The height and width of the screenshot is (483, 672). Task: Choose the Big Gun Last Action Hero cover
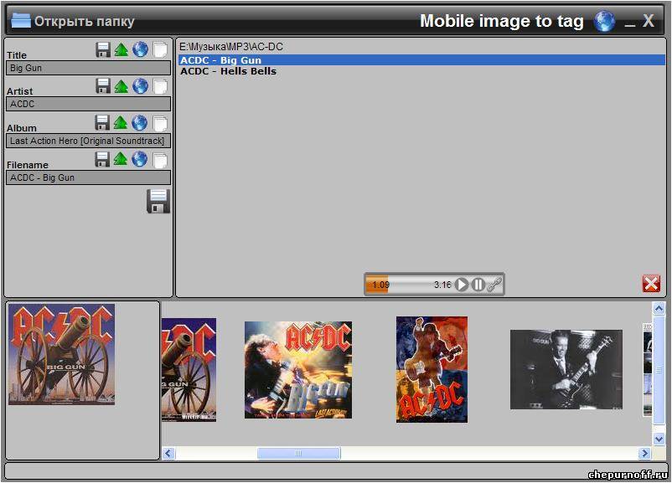(x=298, y=370)
